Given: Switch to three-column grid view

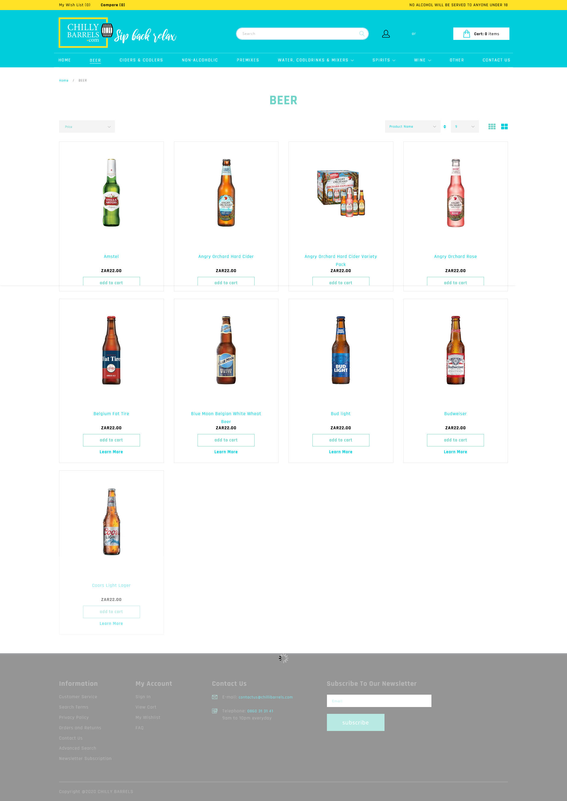Looking at the screenshot, I should 492,126.
